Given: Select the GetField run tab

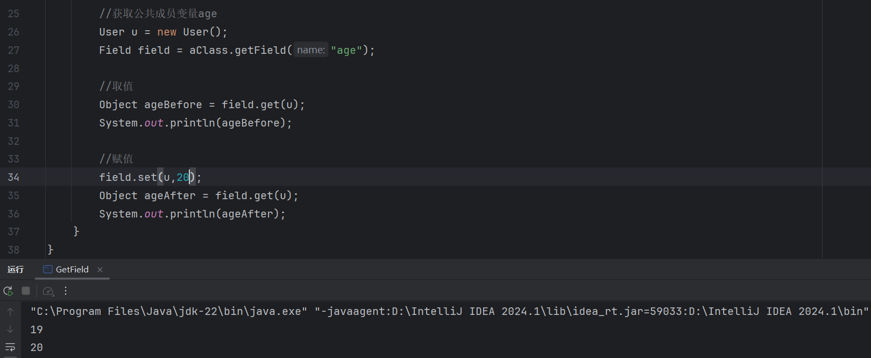Looking at the screenshot, I should 72,270.
